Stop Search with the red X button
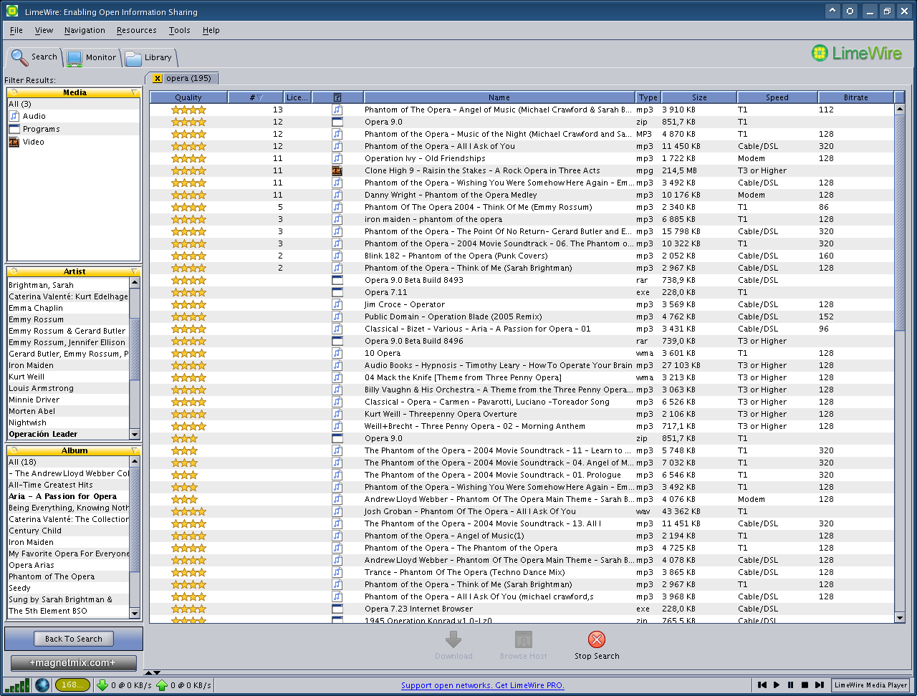This screenshot has height=696, width=917. click(597, 639)
